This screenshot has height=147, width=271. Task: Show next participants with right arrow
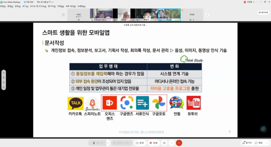tap(207, 15)
